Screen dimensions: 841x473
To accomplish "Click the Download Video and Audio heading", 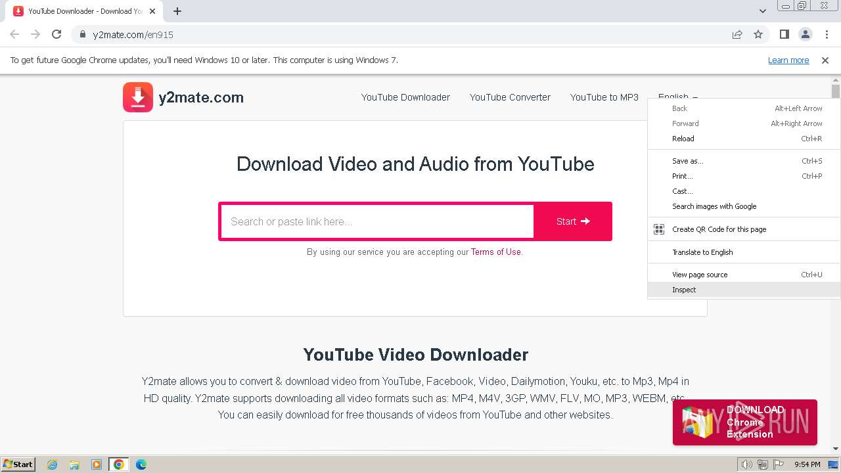I will coord(415,164).
